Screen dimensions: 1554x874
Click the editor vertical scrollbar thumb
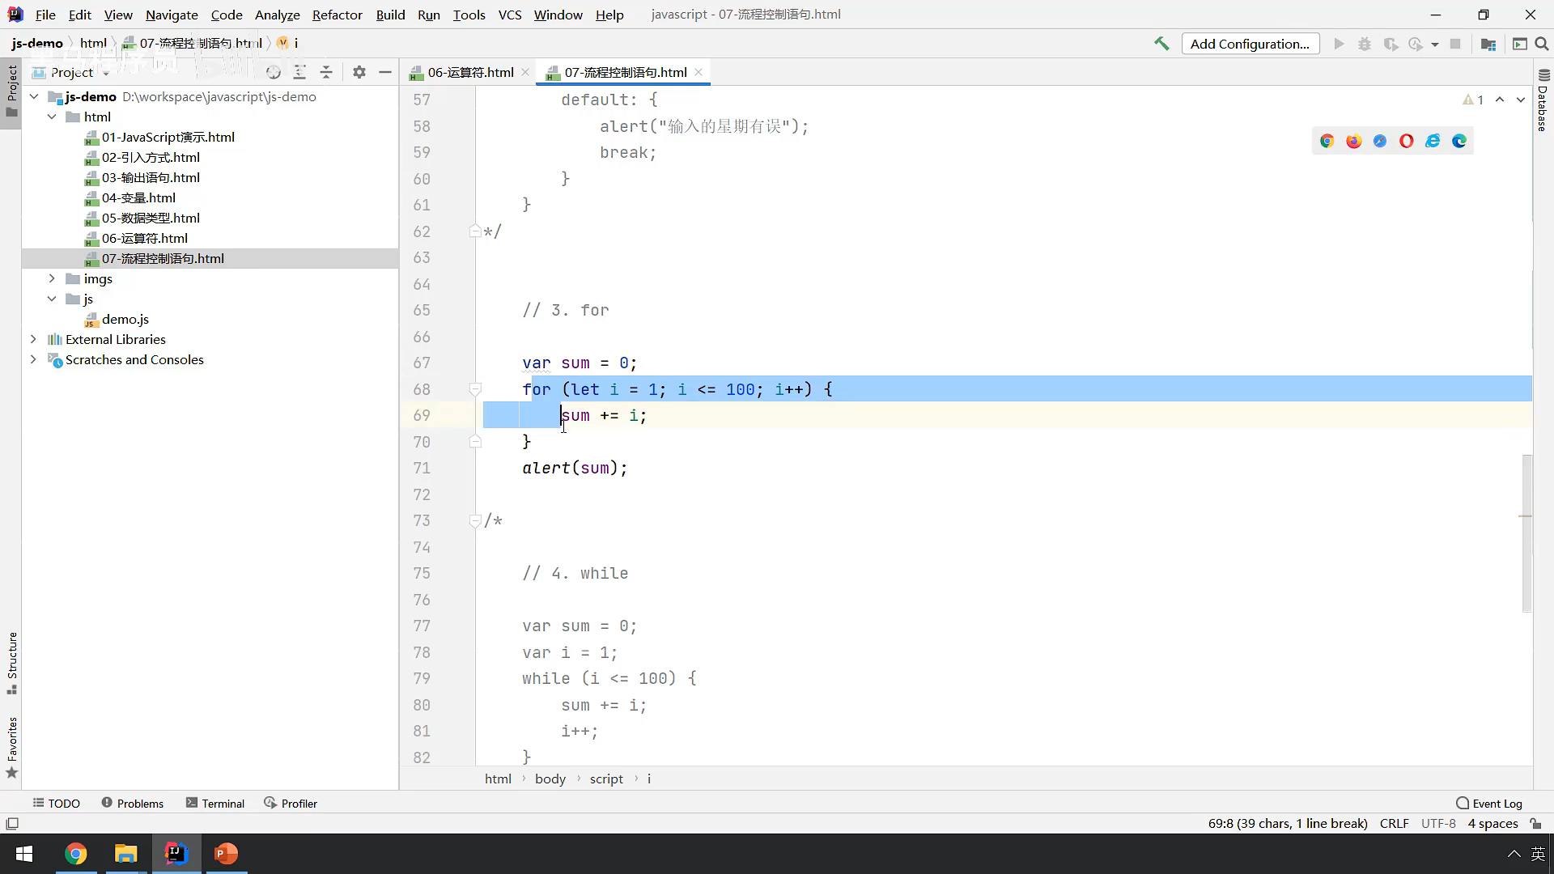[x=1526, y=532]
